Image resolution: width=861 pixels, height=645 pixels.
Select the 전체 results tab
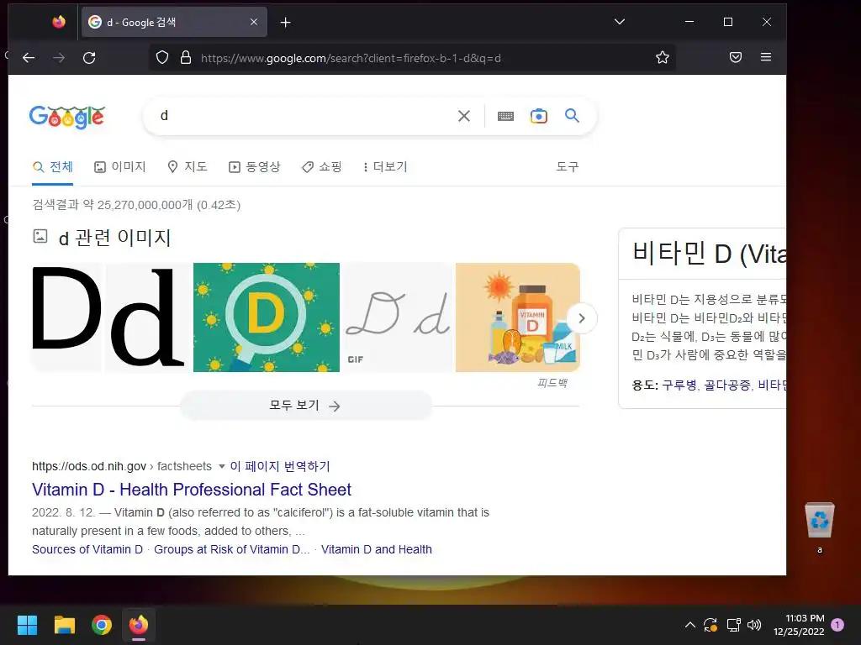coord(53,167)
